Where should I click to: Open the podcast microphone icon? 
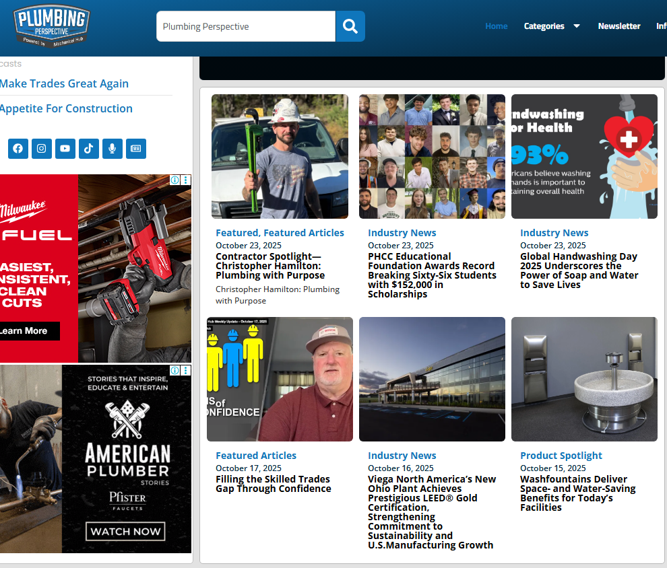tap(113, 149)
